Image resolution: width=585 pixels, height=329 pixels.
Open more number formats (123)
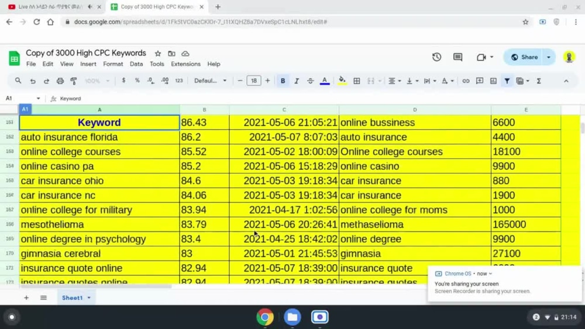coord(179,81)
